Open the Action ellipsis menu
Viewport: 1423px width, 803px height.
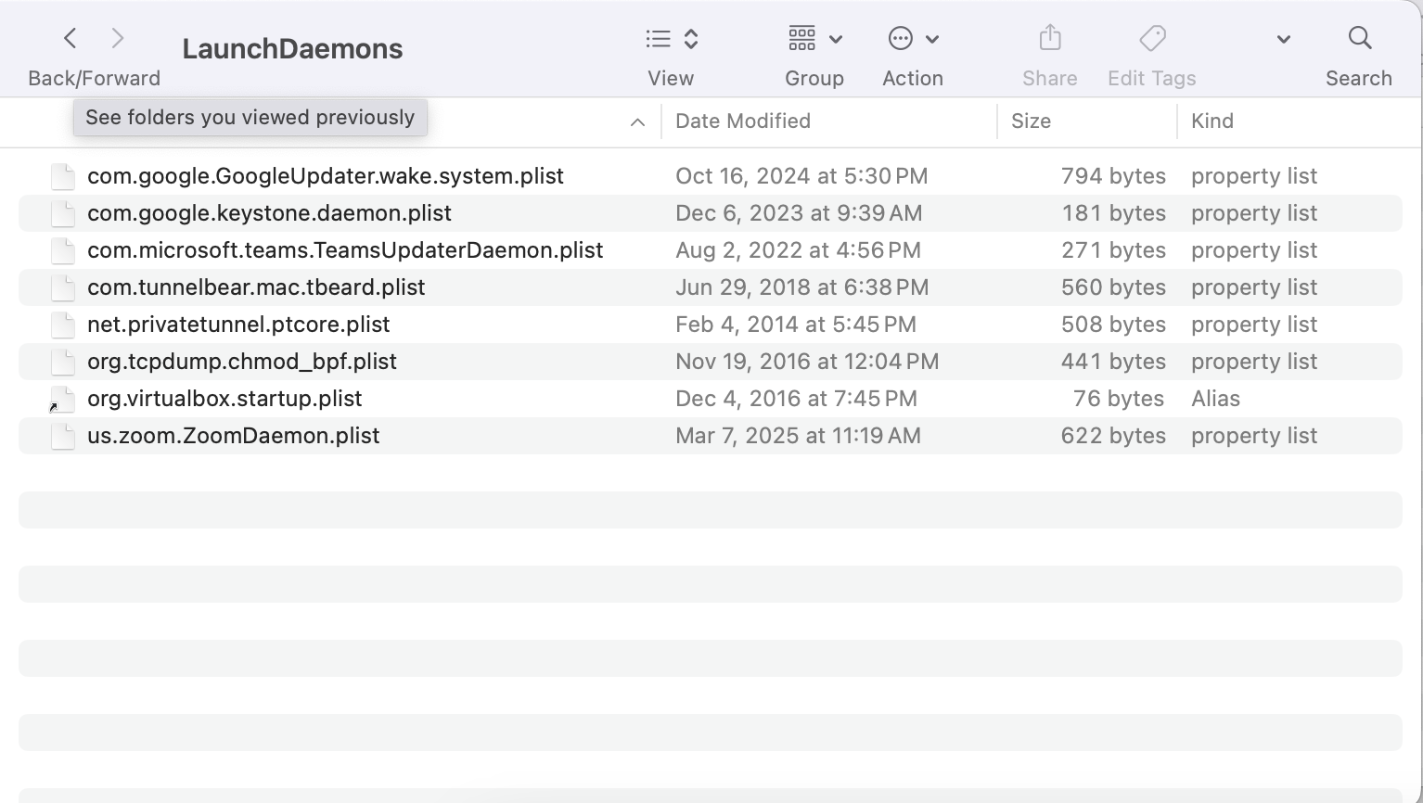click(x=913, y=39)
